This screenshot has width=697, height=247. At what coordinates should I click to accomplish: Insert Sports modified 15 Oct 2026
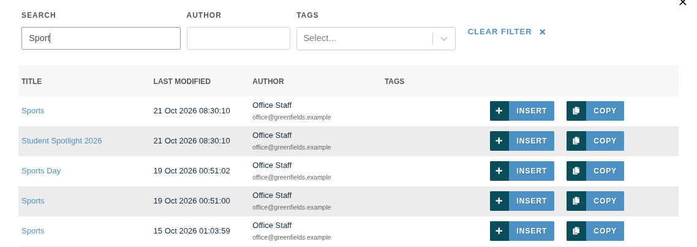point(522,231)
